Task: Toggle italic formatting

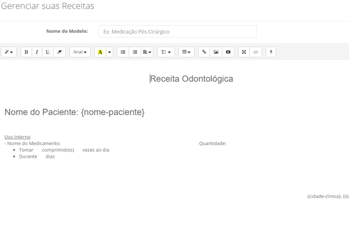Action: [37, 52]
